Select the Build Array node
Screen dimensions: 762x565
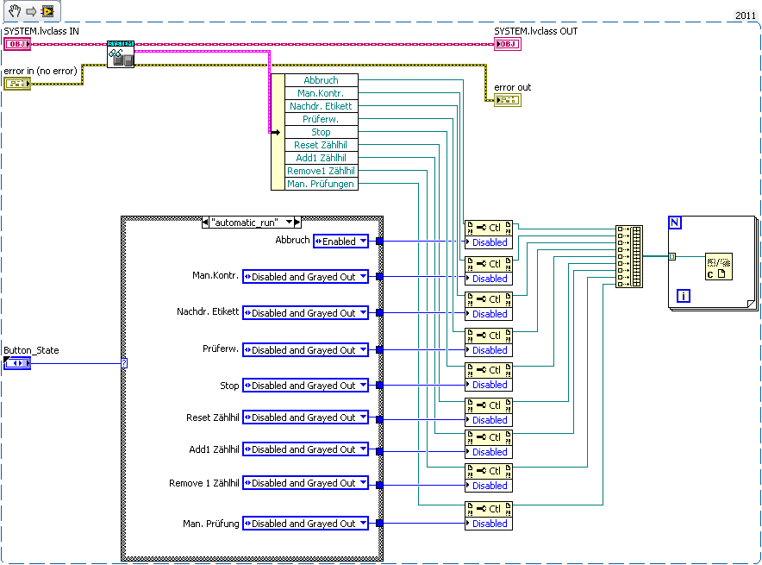629,256
